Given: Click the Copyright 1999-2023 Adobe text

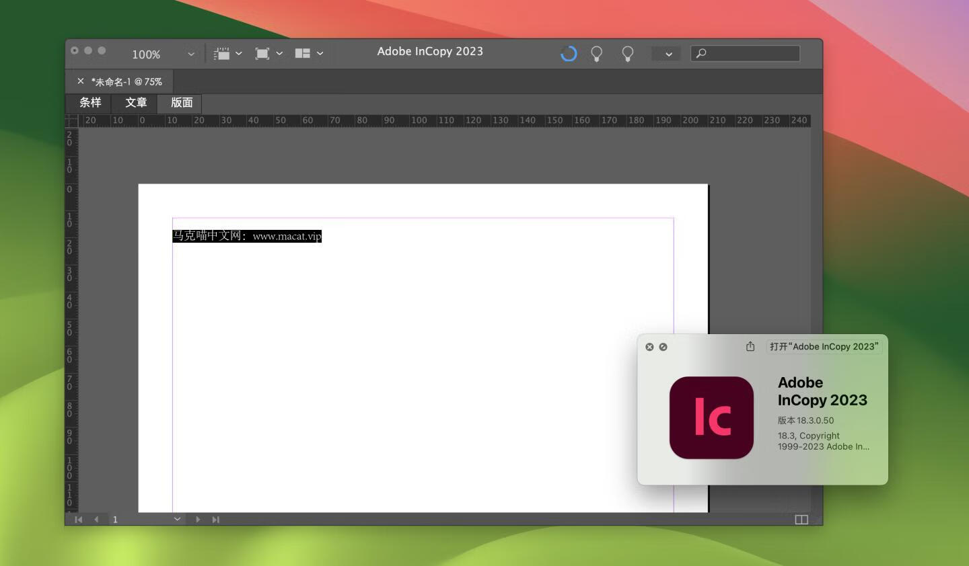Looking at the screenshot, I should pyautogui.click(x=824, y=441).
